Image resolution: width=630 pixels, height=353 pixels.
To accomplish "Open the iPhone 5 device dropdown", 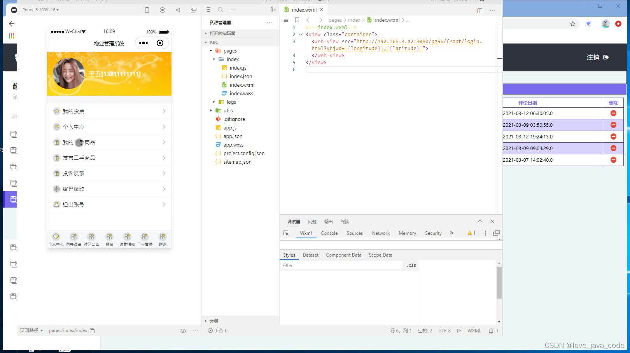I will 40,10.
